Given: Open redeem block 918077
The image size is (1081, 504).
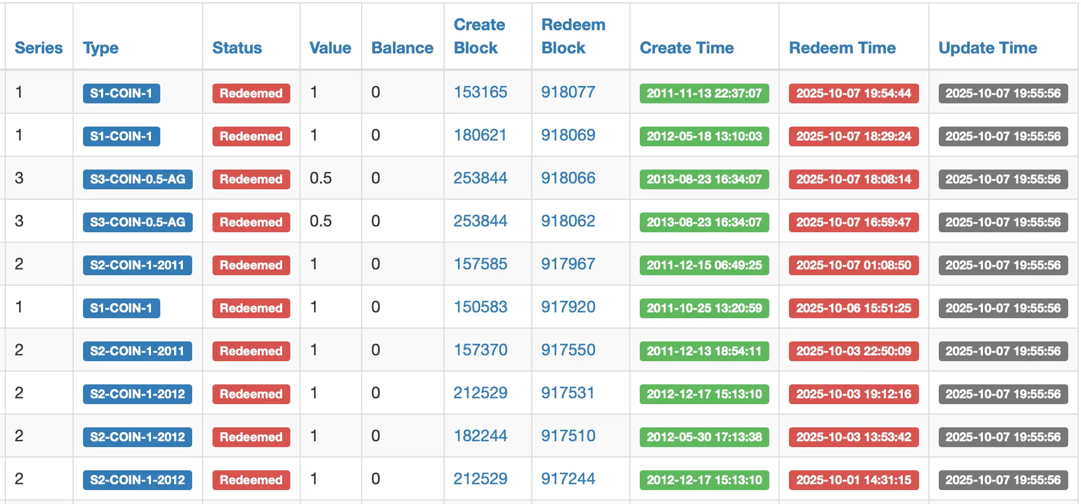Looking at the screenshot, I should pos(568,92).
